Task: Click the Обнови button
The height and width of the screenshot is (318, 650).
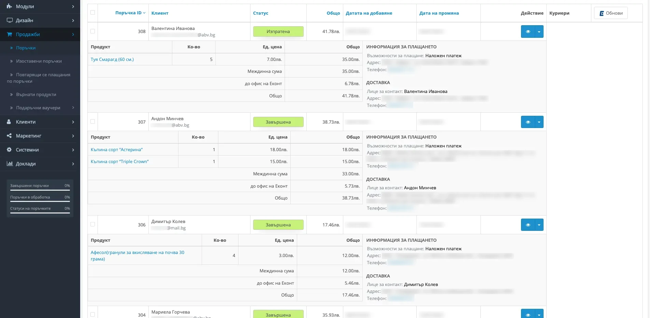Action: pos(611,13)
